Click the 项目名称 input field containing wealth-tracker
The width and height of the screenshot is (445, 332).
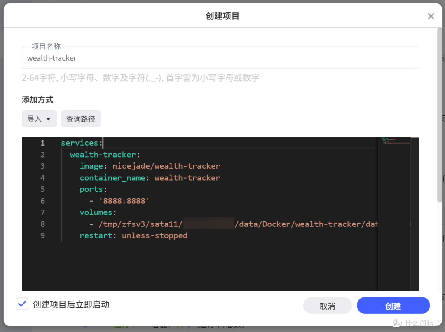pyautogui.click(x=220, y=58)
